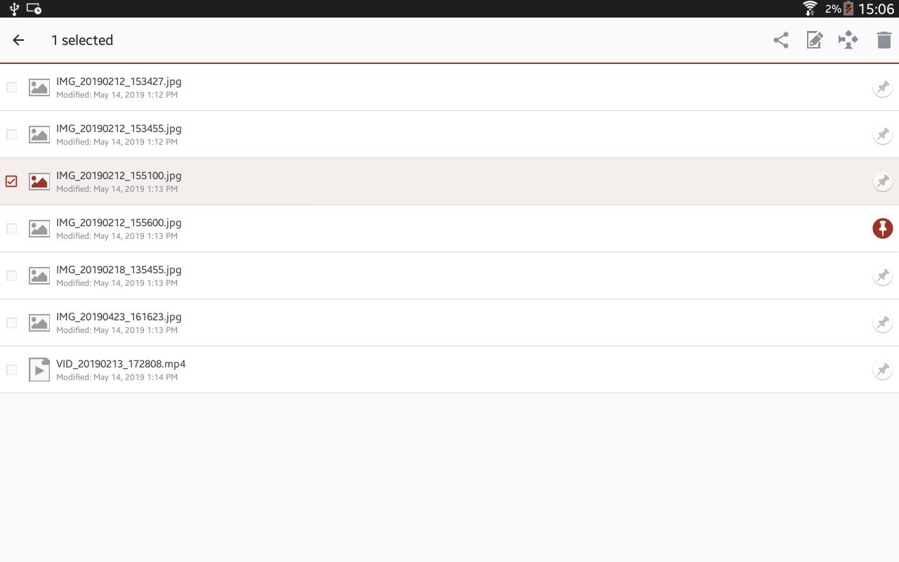Pin the VID_20190213_172808.mp4 video

tap(882, 370)
